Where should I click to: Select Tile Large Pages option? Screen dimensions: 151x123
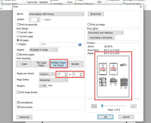tap(41, 64)
